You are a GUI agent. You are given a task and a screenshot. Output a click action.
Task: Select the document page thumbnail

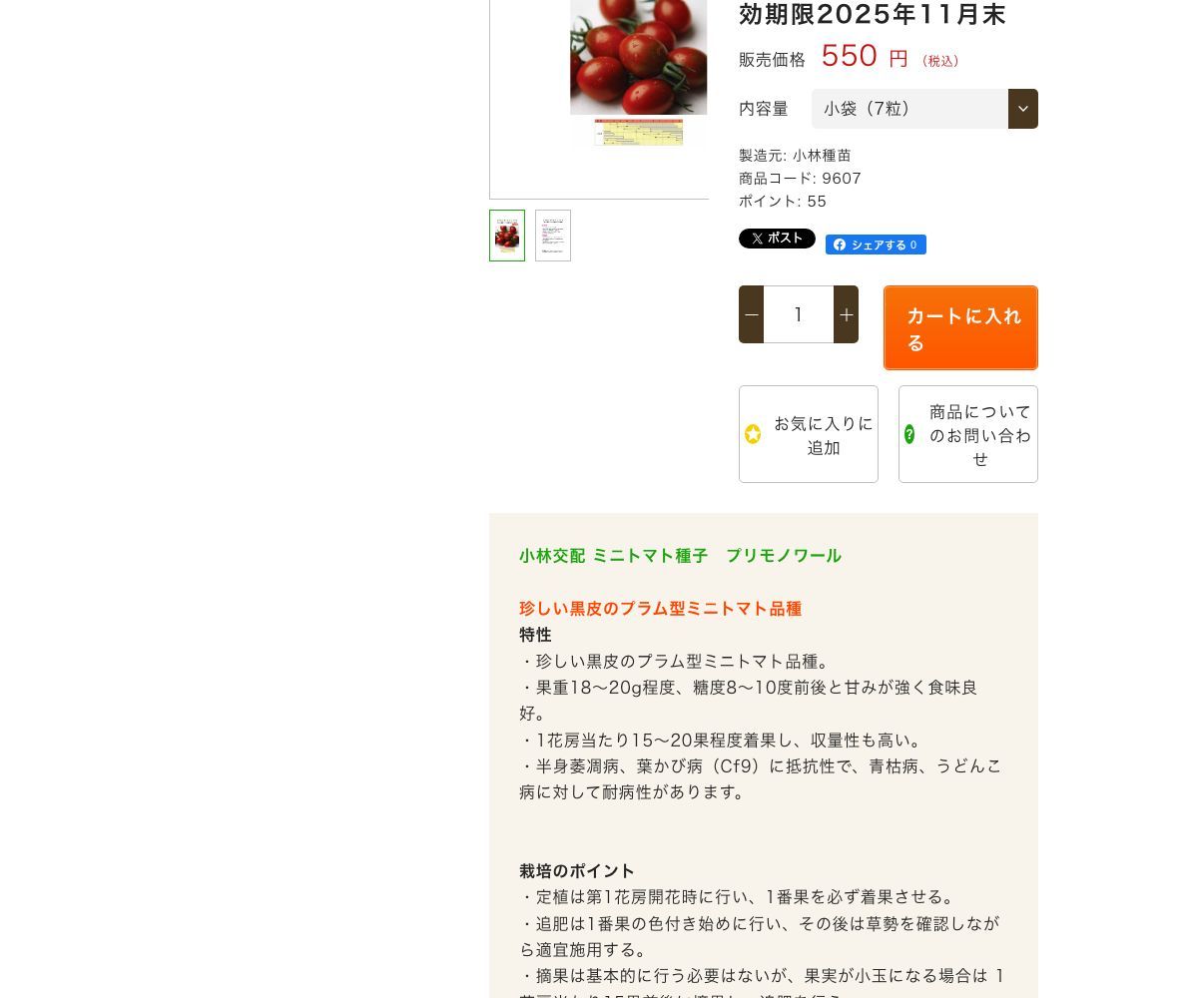(553, 236)
